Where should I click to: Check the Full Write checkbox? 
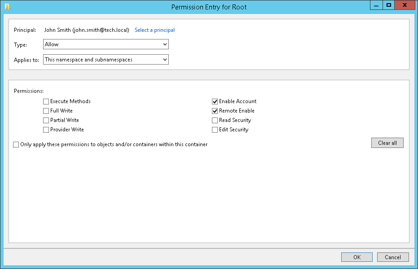46,111
